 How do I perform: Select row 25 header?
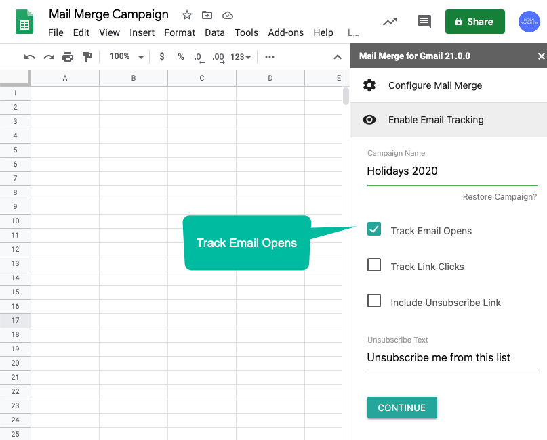tap(15, 434)
